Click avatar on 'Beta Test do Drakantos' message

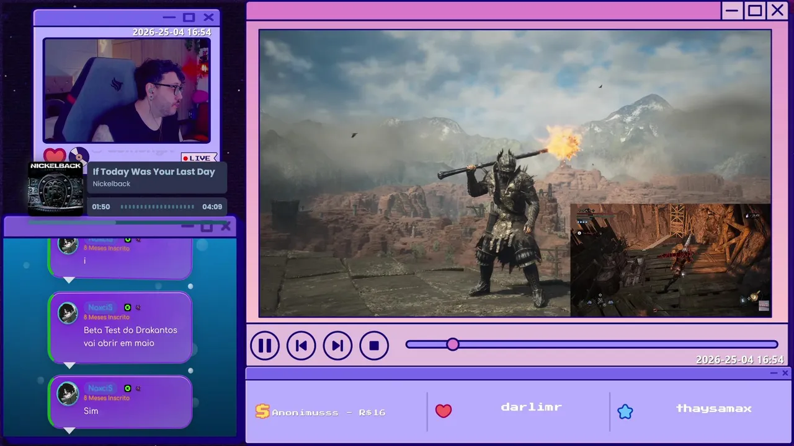(x=68, y=313)
